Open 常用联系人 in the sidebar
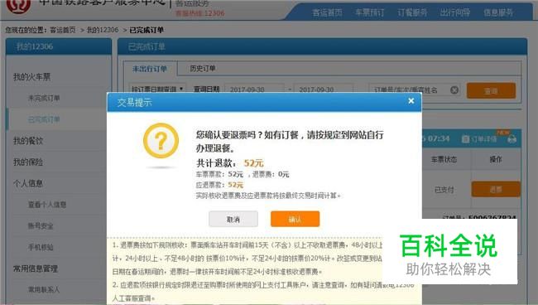Viewport: 538px width, 305px height. tap(44, 290)
